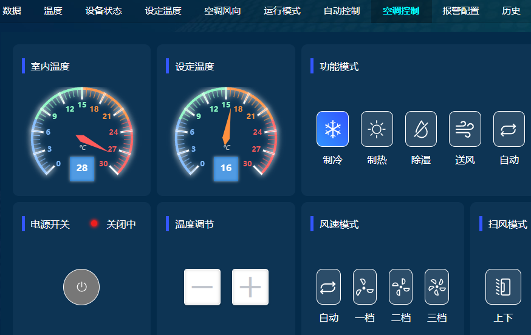Click the indoor temperature value 28 box
Image resolution: width=531 pixels, height=335 pixels.
[x=82, y=168]
